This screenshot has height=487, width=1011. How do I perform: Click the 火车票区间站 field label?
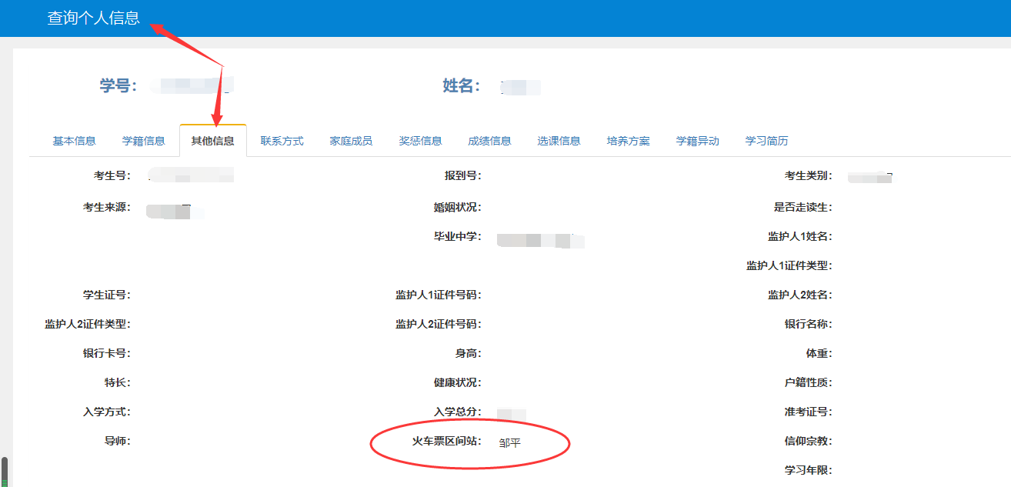(x=446, y=442)
